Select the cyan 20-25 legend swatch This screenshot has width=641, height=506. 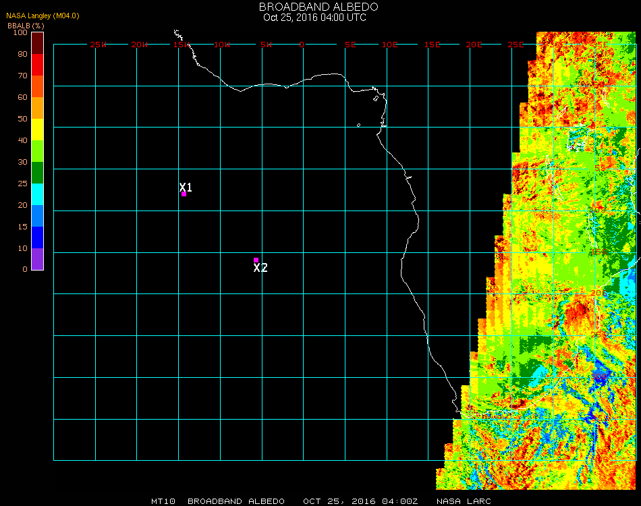pyautogui.click(x=37, y=194)
